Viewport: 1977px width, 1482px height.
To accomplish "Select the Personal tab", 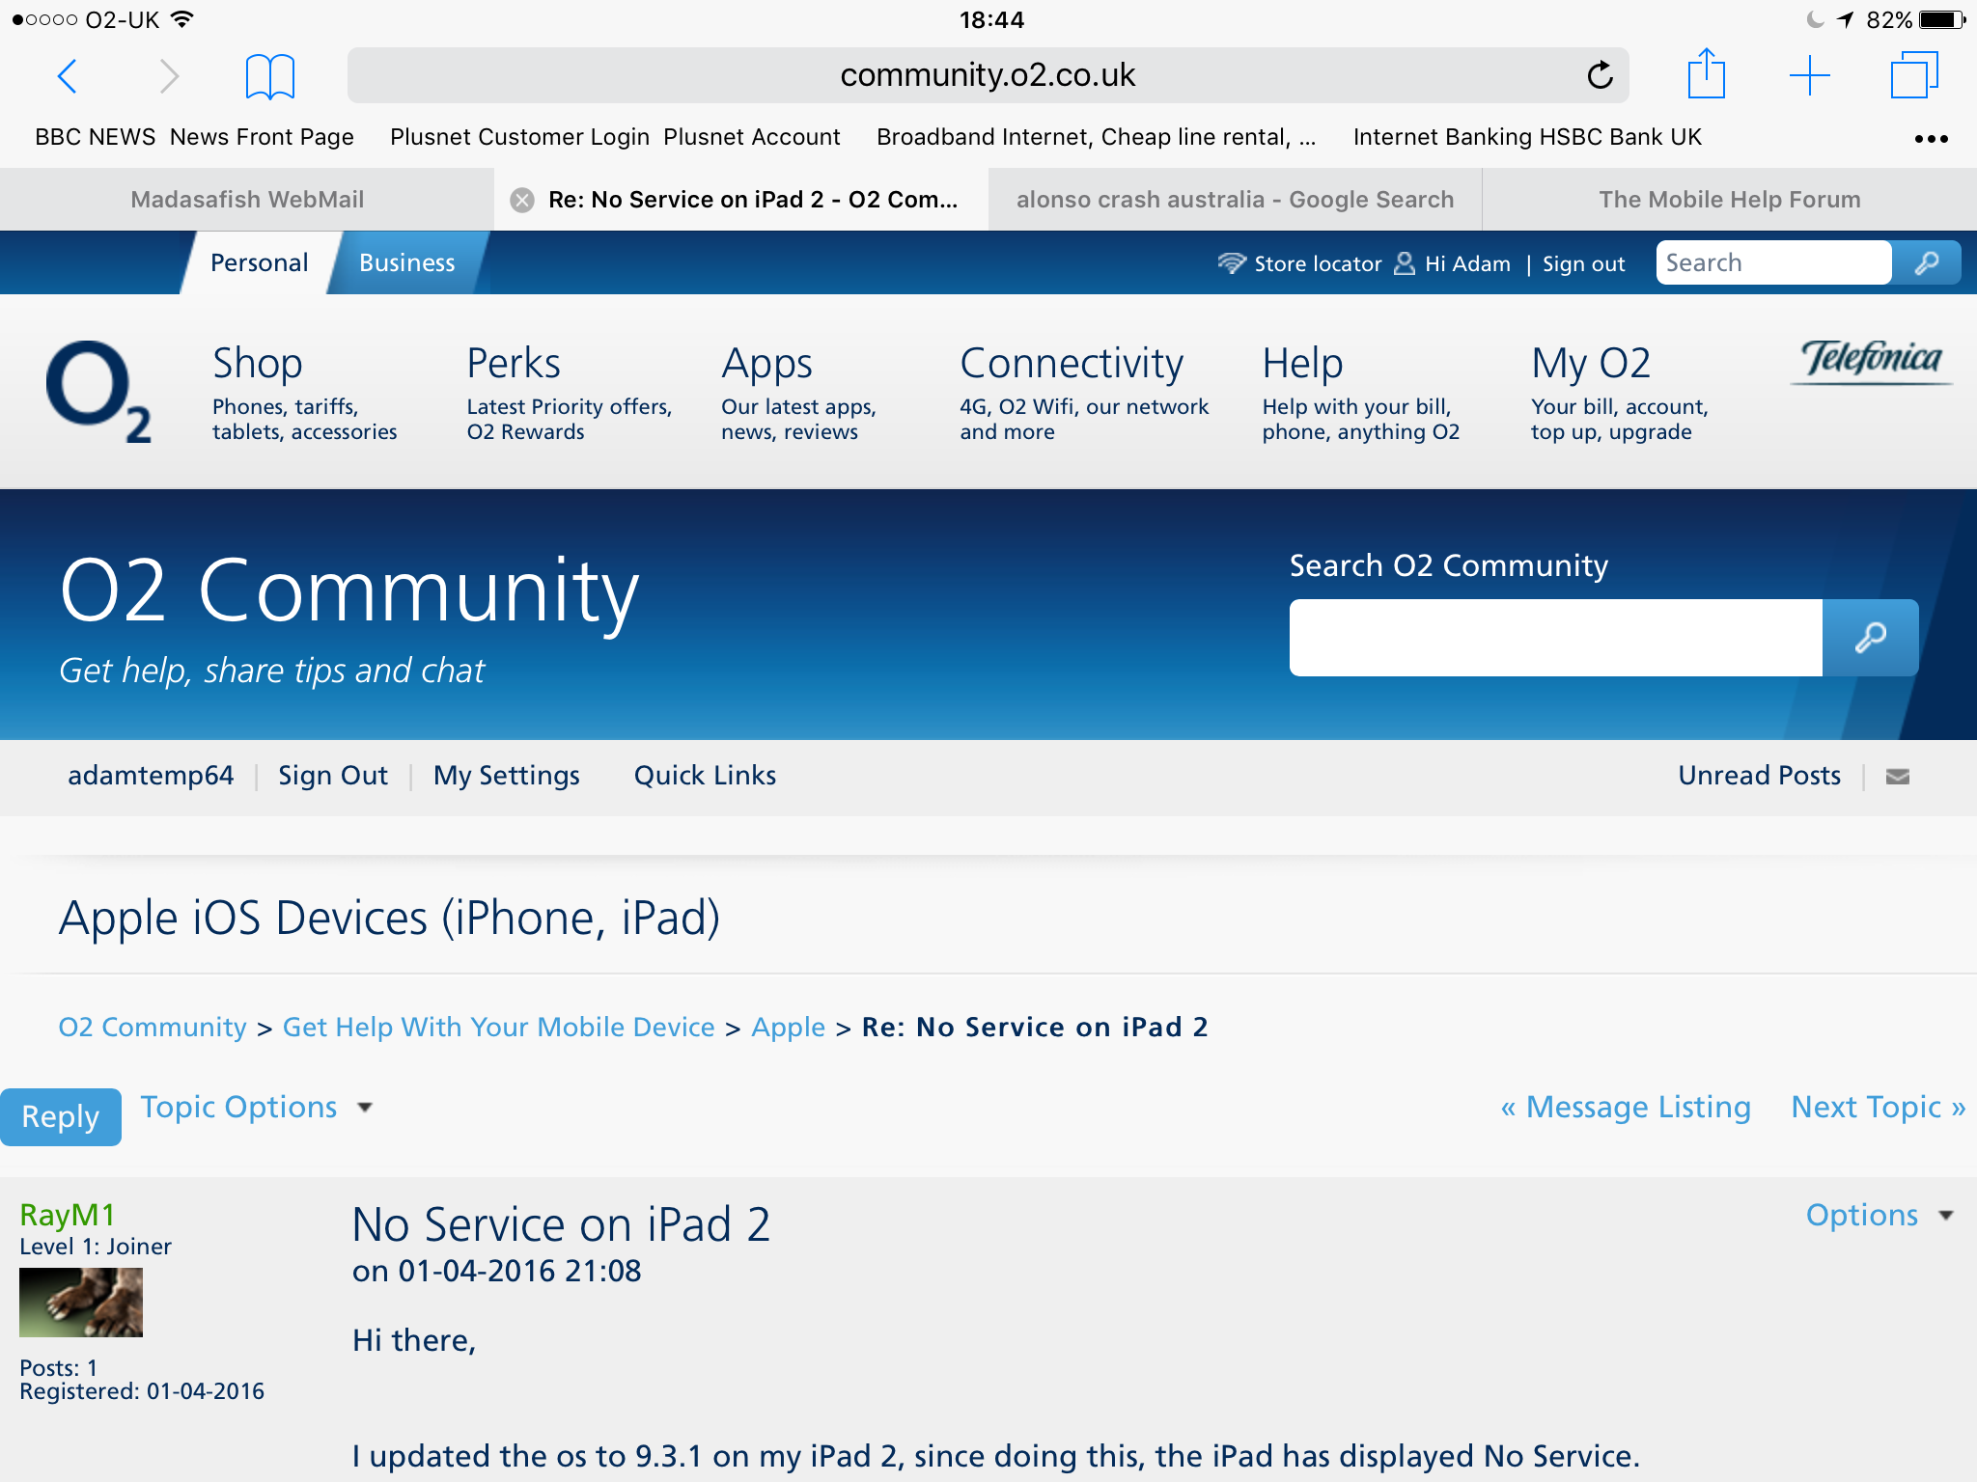I will 259,262.
